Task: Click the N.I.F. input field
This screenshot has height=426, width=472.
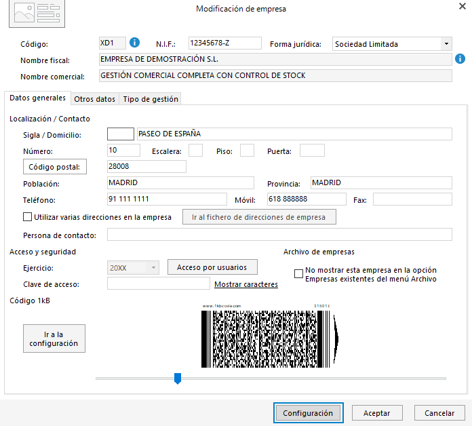Action: (225, 43)
